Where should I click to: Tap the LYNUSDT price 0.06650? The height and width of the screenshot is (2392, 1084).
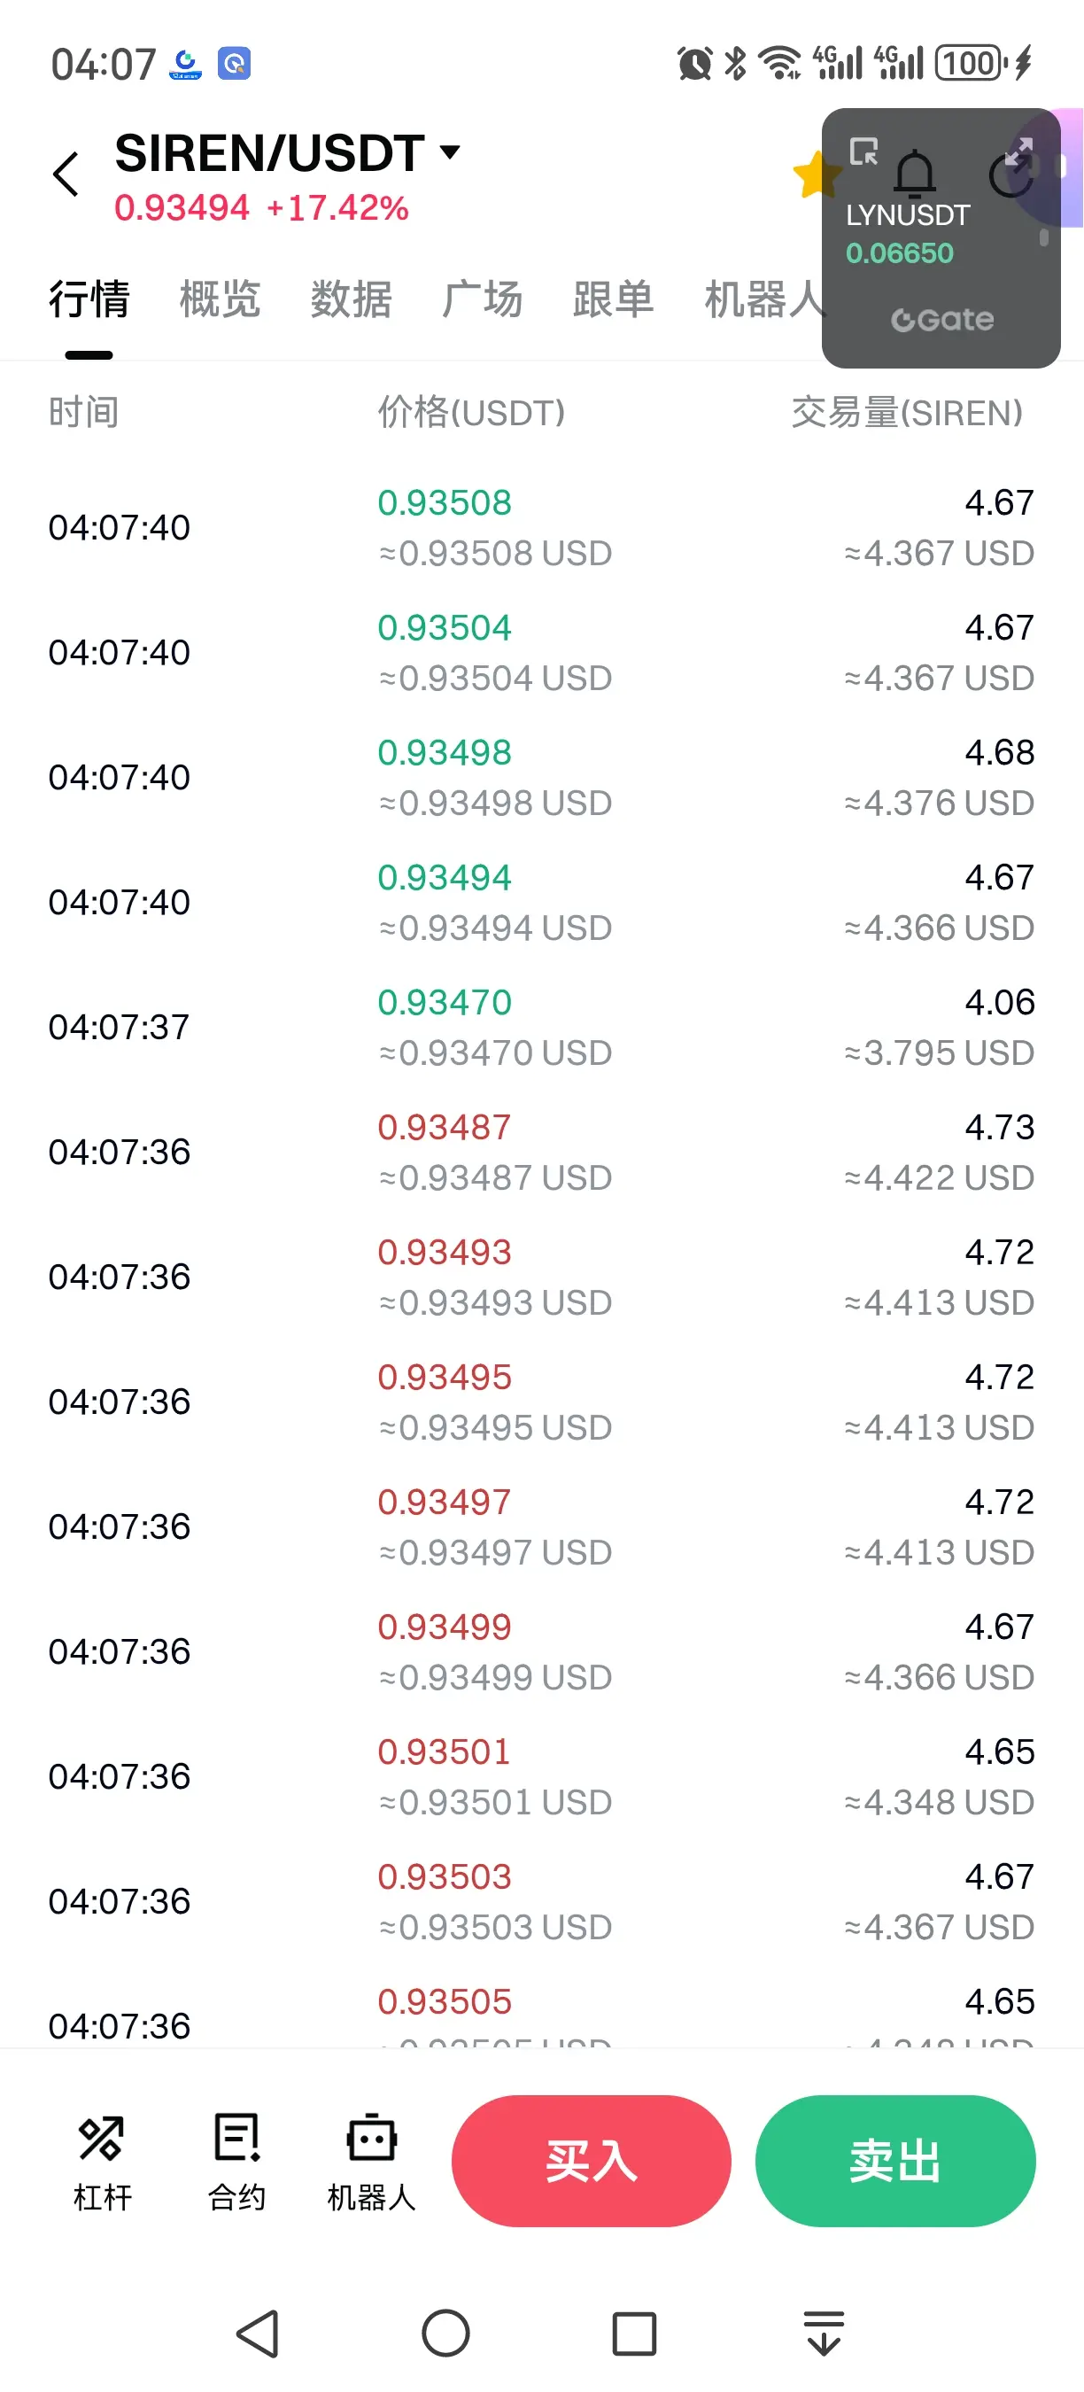[x=899, y=252]
